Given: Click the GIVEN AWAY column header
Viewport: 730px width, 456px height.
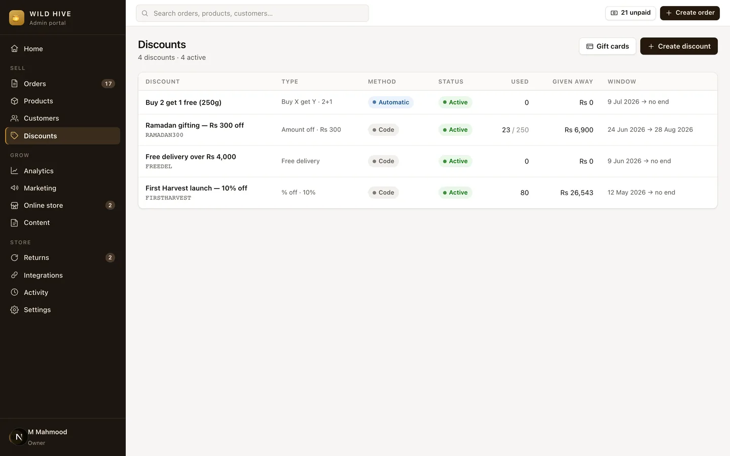Looking at the screenshot, I should click(x=573, y=82).
